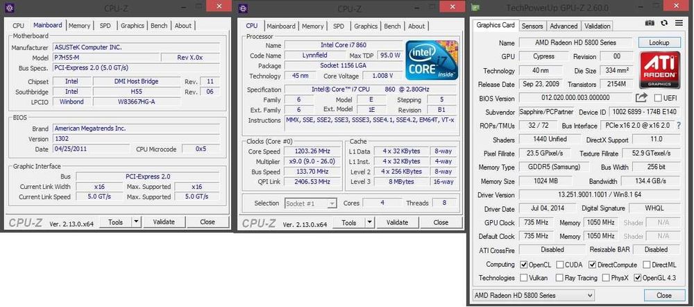The width and height of the screenshot is (694, 307).
Task: Click the Intel Core i7 inside logo
Action: click(432, 60)
